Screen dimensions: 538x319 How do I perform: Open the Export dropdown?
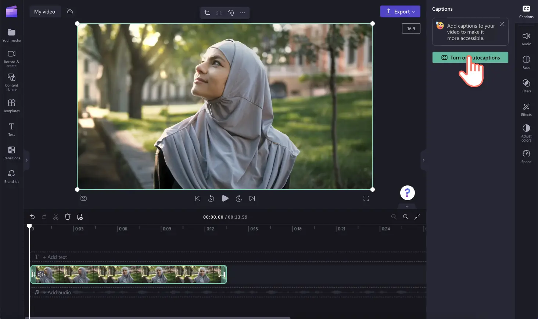coord(400,12)
